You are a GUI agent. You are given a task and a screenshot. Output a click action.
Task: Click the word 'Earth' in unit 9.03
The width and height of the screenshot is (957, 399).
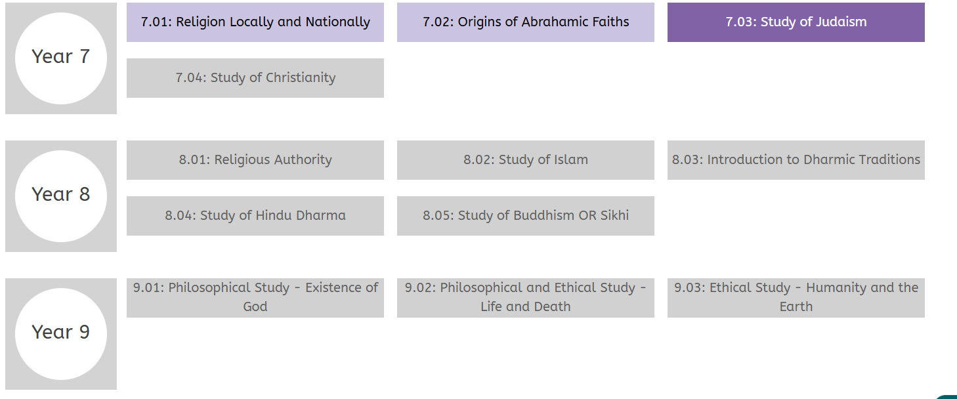tap(796, 306)
